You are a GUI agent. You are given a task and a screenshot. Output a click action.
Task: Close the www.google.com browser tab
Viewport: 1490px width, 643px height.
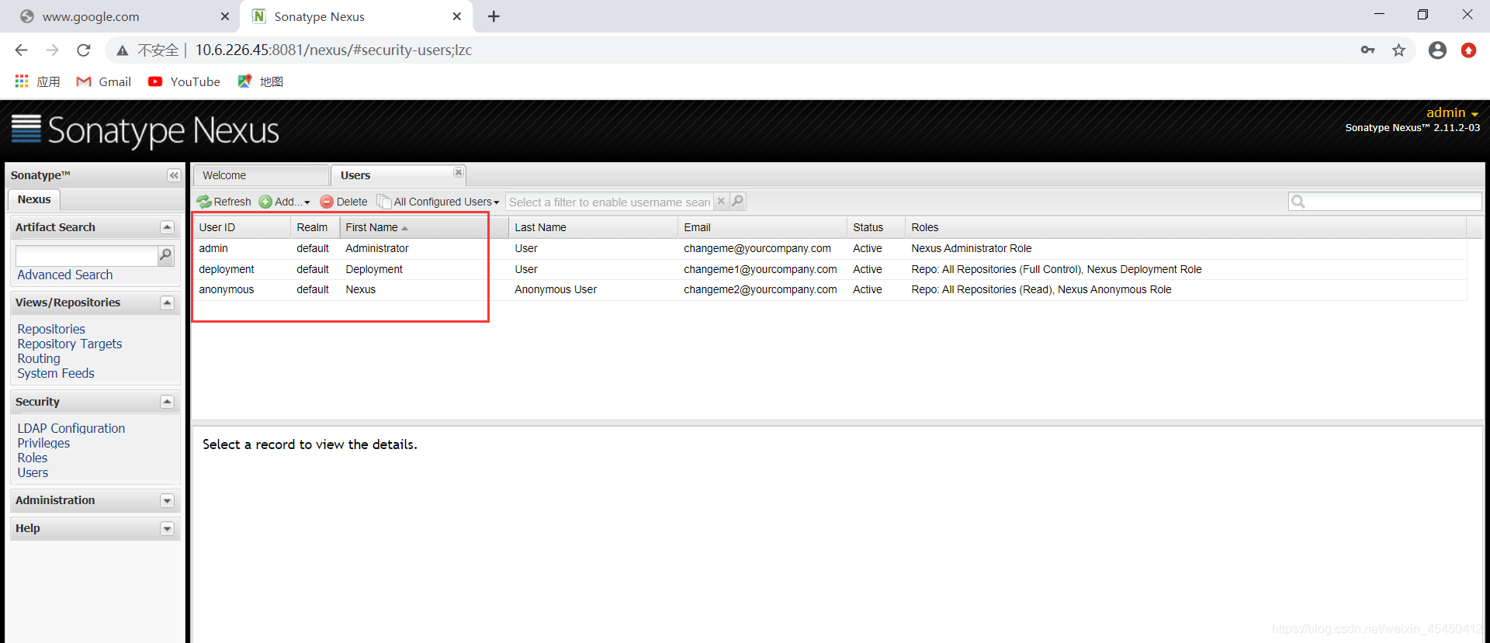(x=225, y=16)
